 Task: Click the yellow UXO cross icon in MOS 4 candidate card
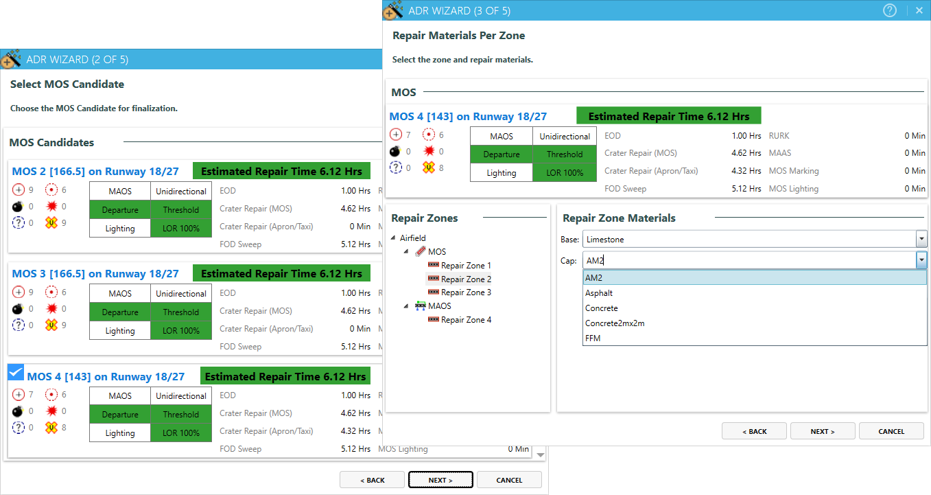pyautogui.click(x=51, y=427)
